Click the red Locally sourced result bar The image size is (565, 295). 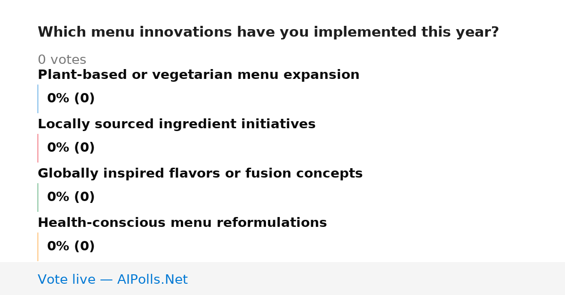38,148
